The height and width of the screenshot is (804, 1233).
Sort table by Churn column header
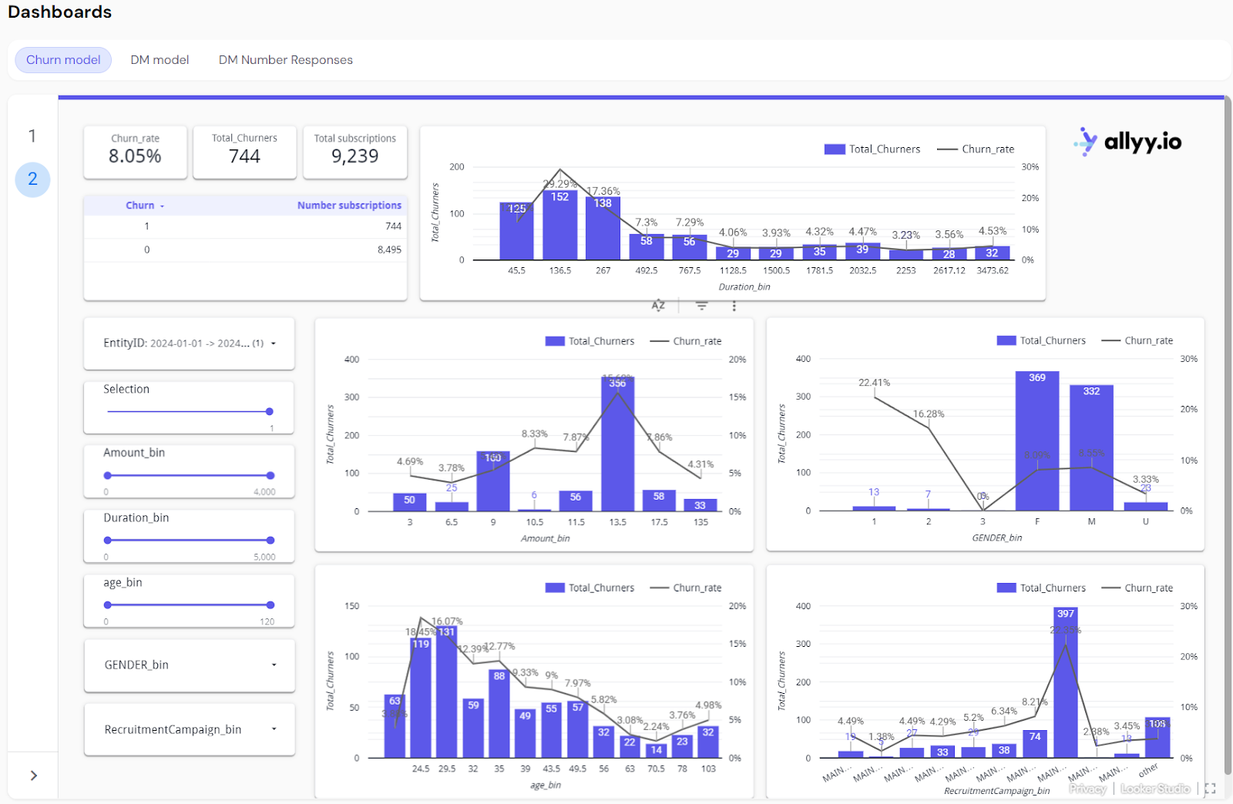coord(144,206)
